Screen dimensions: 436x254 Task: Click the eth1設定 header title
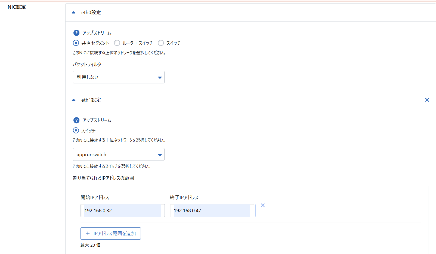91,100
